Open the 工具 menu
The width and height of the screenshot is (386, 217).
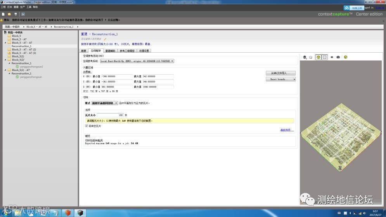[x=29, y=7]
